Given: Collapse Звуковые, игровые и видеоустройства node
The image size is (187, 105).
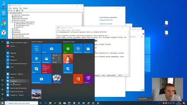Looking at the screenshot, I should tap(11, 22).
